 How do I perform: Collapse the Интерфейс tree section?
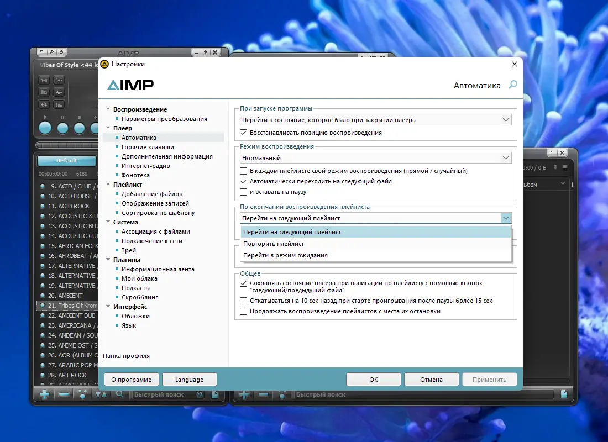(x=108, y=307)
